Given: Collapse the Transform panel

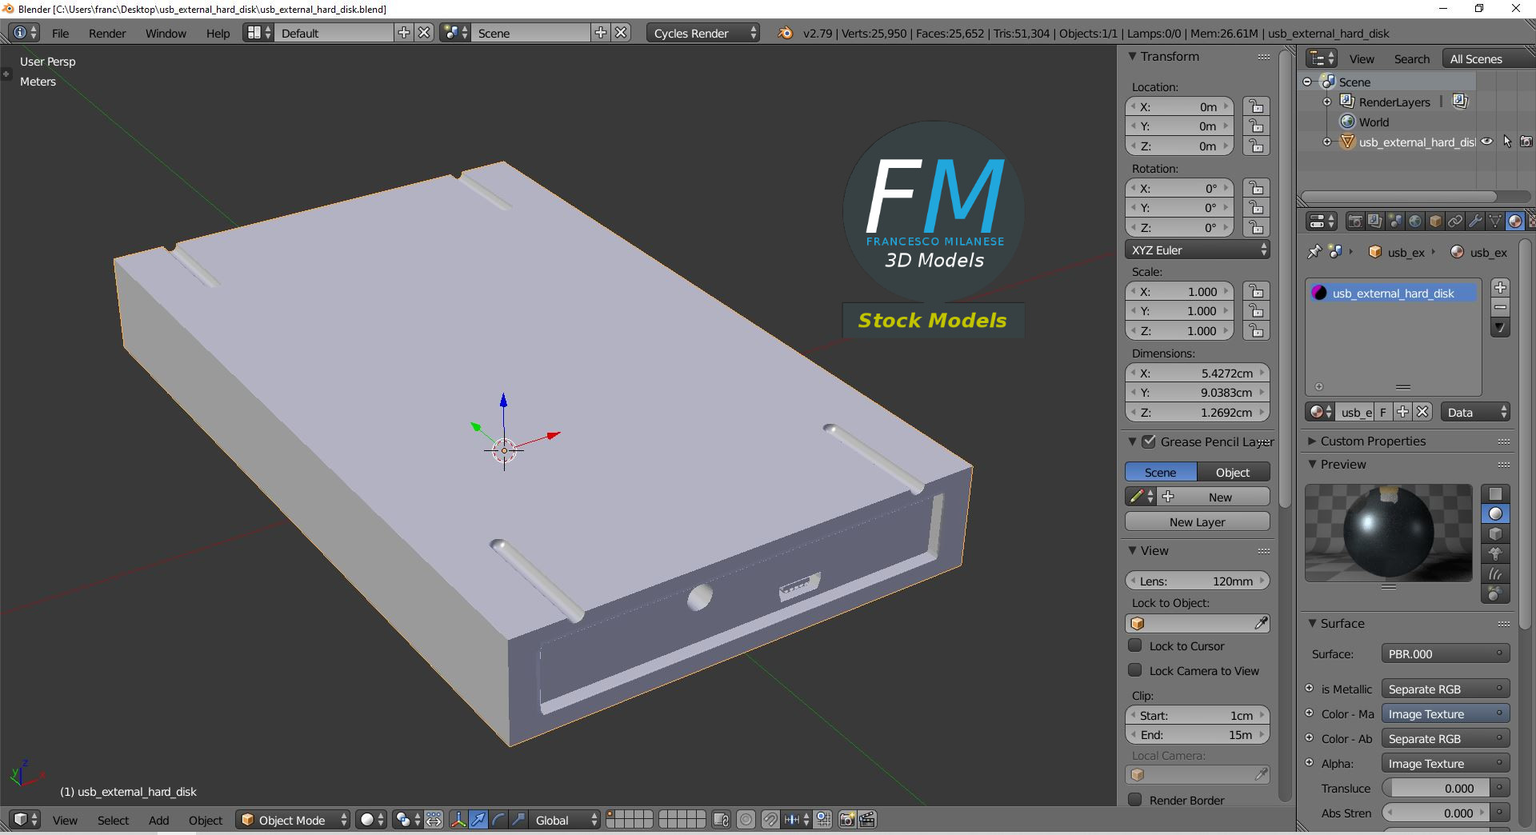Looking at the screenshot, I should click(1132, 57).
